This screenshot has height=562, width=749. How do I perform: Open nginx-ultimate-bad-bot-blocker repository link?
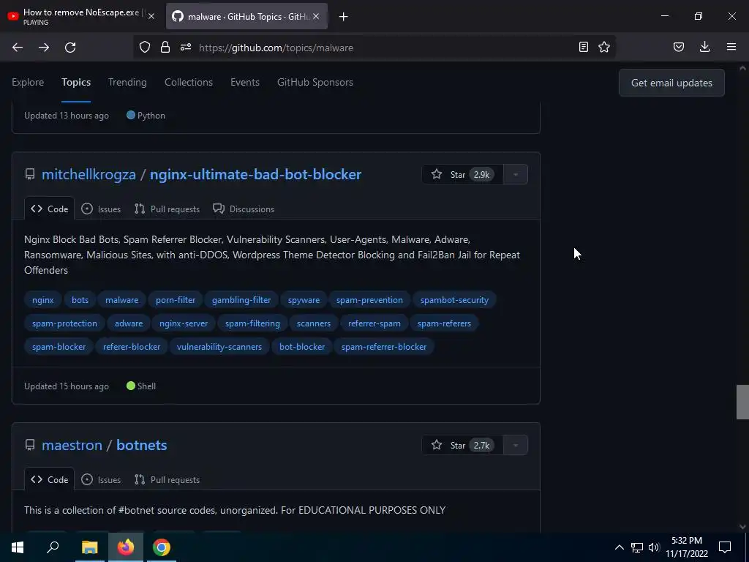(255, 174)
